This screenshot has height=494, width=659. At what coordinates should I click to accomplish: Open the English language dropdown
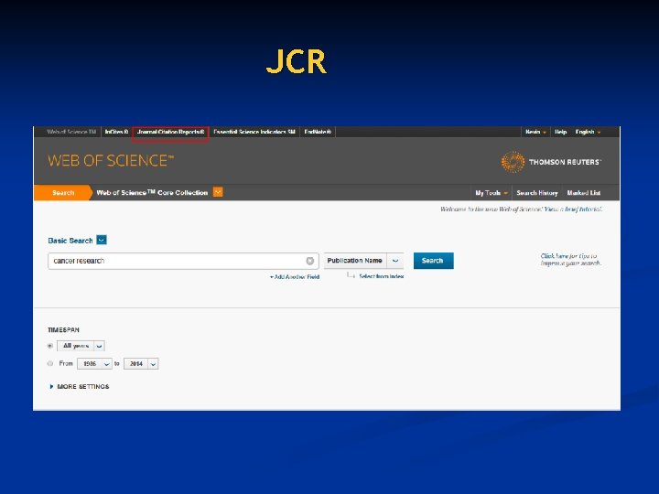pyautogui.click(x=588, y=132)
